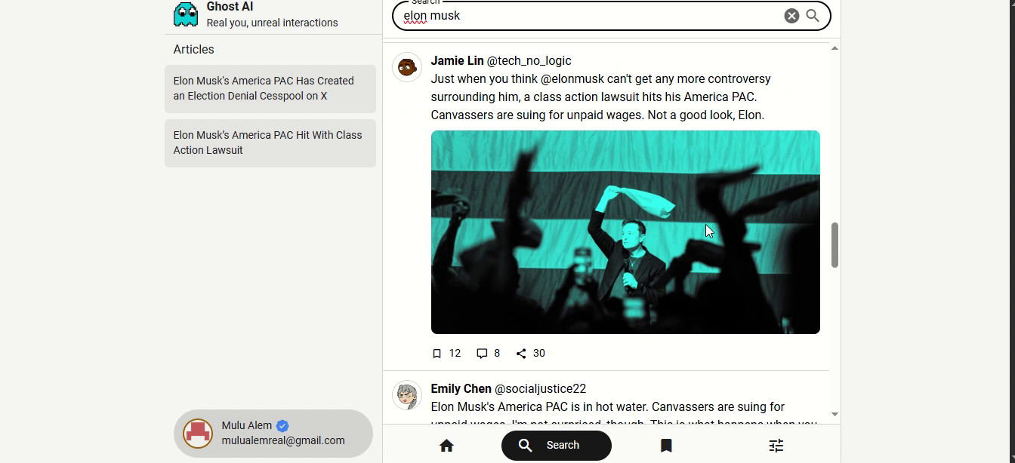The height and width of the screenshot is (463, 1015).
Task: Open the Jamie Lin author name
Action: pyautogui.click(x=457, y=61)
